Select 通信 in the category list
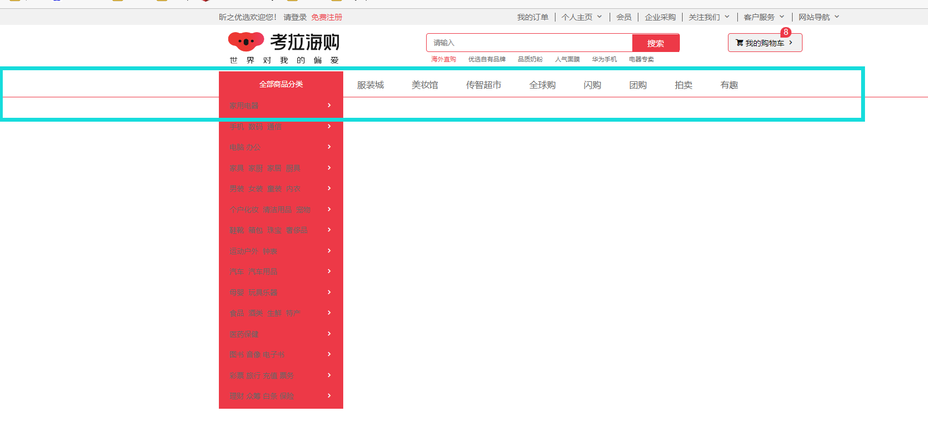 point(274,127)
